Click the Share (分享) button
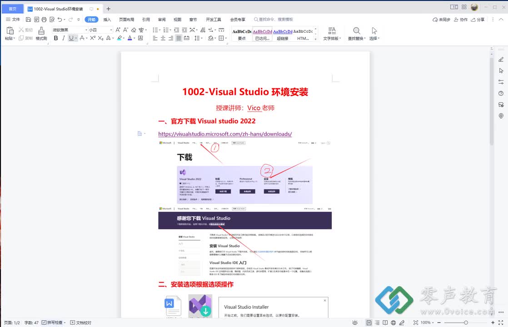Screen dimensions: 508x327 click(478, 20)
